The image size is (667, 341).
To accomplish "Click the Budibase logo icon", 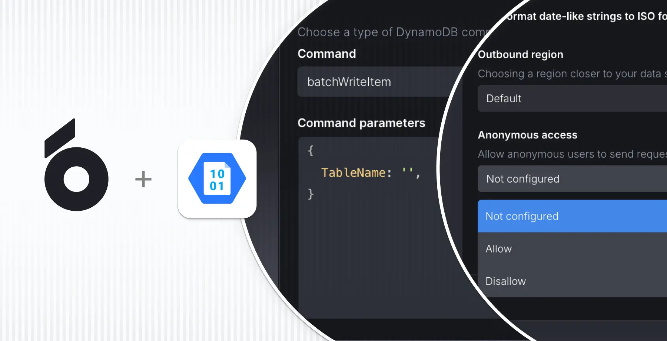I will click(x=76, y=165).
